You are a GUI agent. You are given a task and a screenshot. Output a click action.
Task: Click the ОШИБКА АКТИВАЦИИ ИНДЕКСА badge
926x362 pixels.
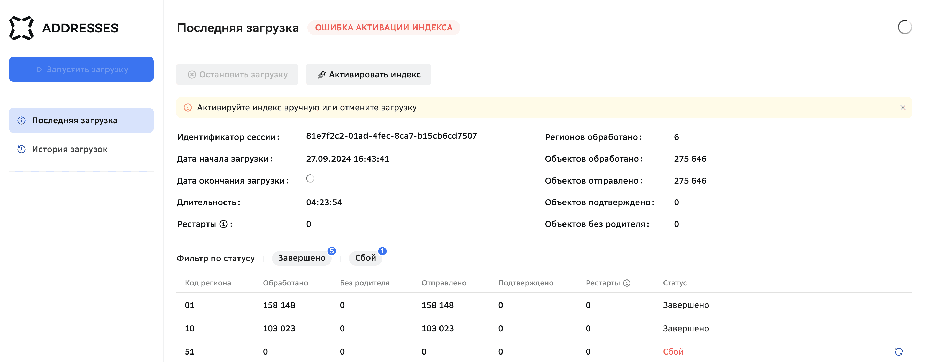pos(384,28)
